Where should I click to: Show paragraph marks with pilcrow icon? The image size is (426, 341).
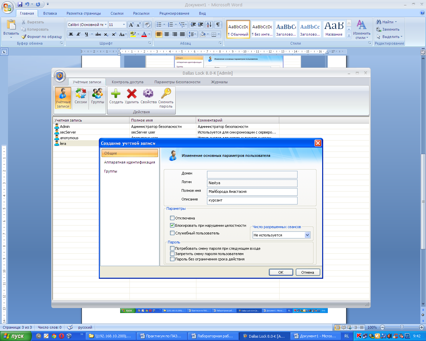click(218, 25)
